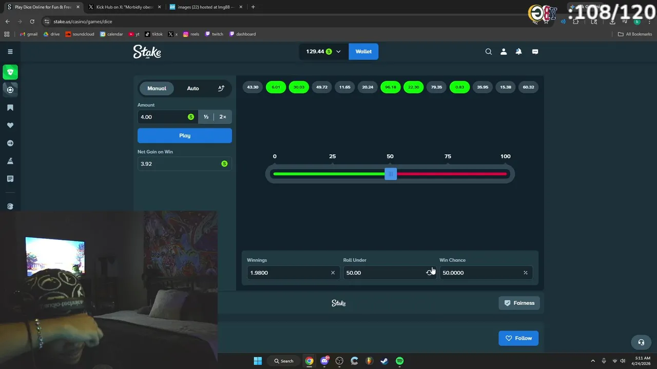This screenshot has height=369, width=657.
Task: Open Favourites heart in sidebar
Action: click(10, 125)
